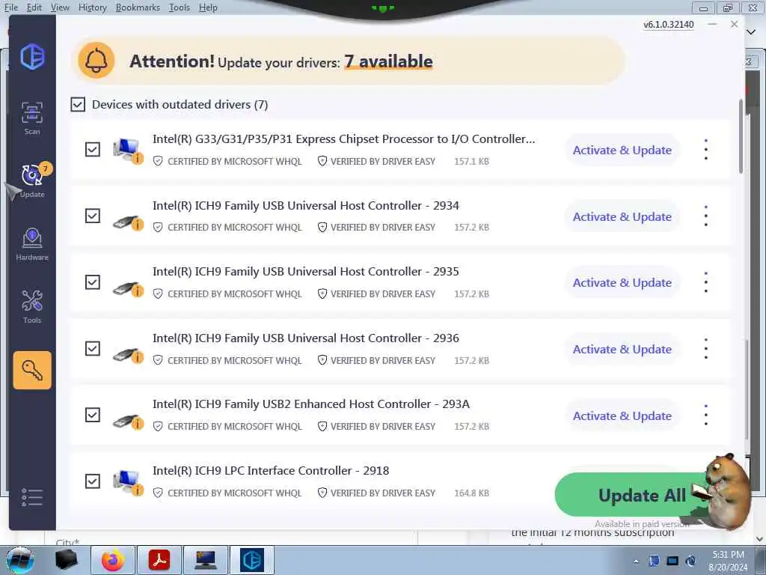This screenshot has width=766, height=575.
Task: Select 'Intel(R) ICH9 LPC Interface Controller - 2918' text
Action: 271,470
